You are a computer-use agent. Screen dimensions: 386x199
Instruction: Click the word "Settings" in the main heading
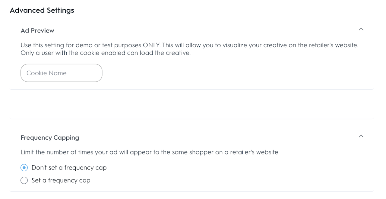click(x=60, y=10)
